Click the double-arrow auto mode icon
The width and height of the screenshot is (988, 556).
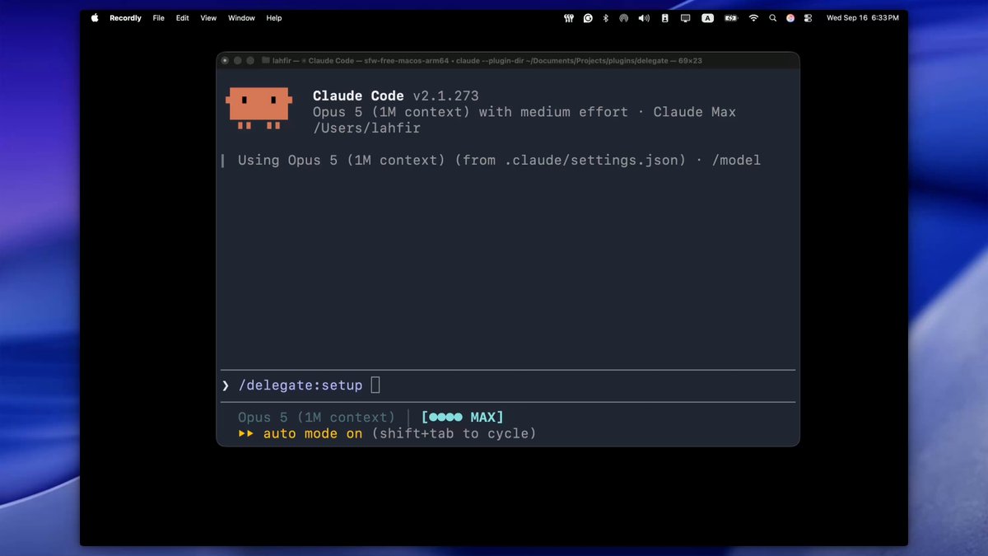coord(246,433)
